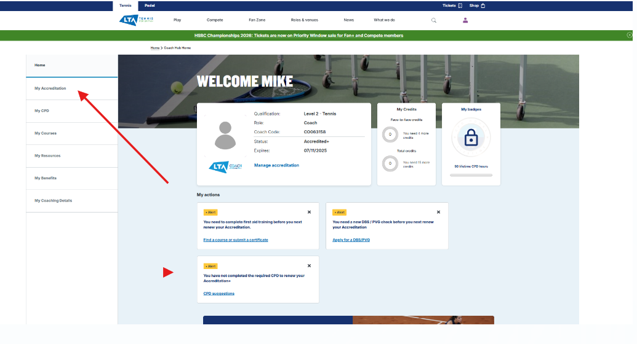Dismiss the DBS / PVG check alert
The image size is (637, 344).
(438, 212)
